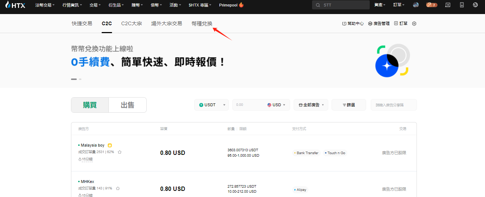Expand the USDT coin dropdown

(x=212, y=105)
